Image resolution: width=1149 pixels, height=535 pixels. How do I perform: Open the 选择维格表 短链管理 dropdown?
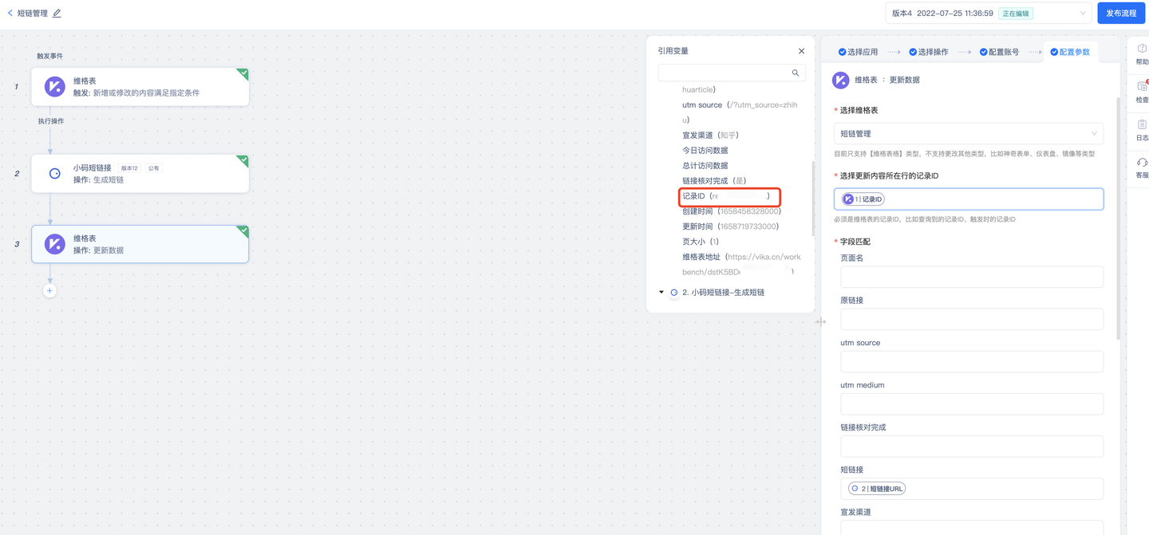[969, 134]
